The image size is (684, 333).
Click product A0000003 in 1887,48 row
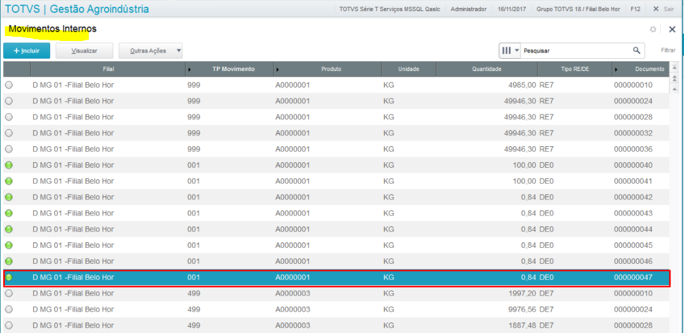point(293,325)
